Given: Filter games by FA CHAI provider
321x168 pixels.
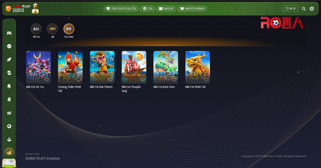Looking at the screenshot, I should [x=69, y=29].
